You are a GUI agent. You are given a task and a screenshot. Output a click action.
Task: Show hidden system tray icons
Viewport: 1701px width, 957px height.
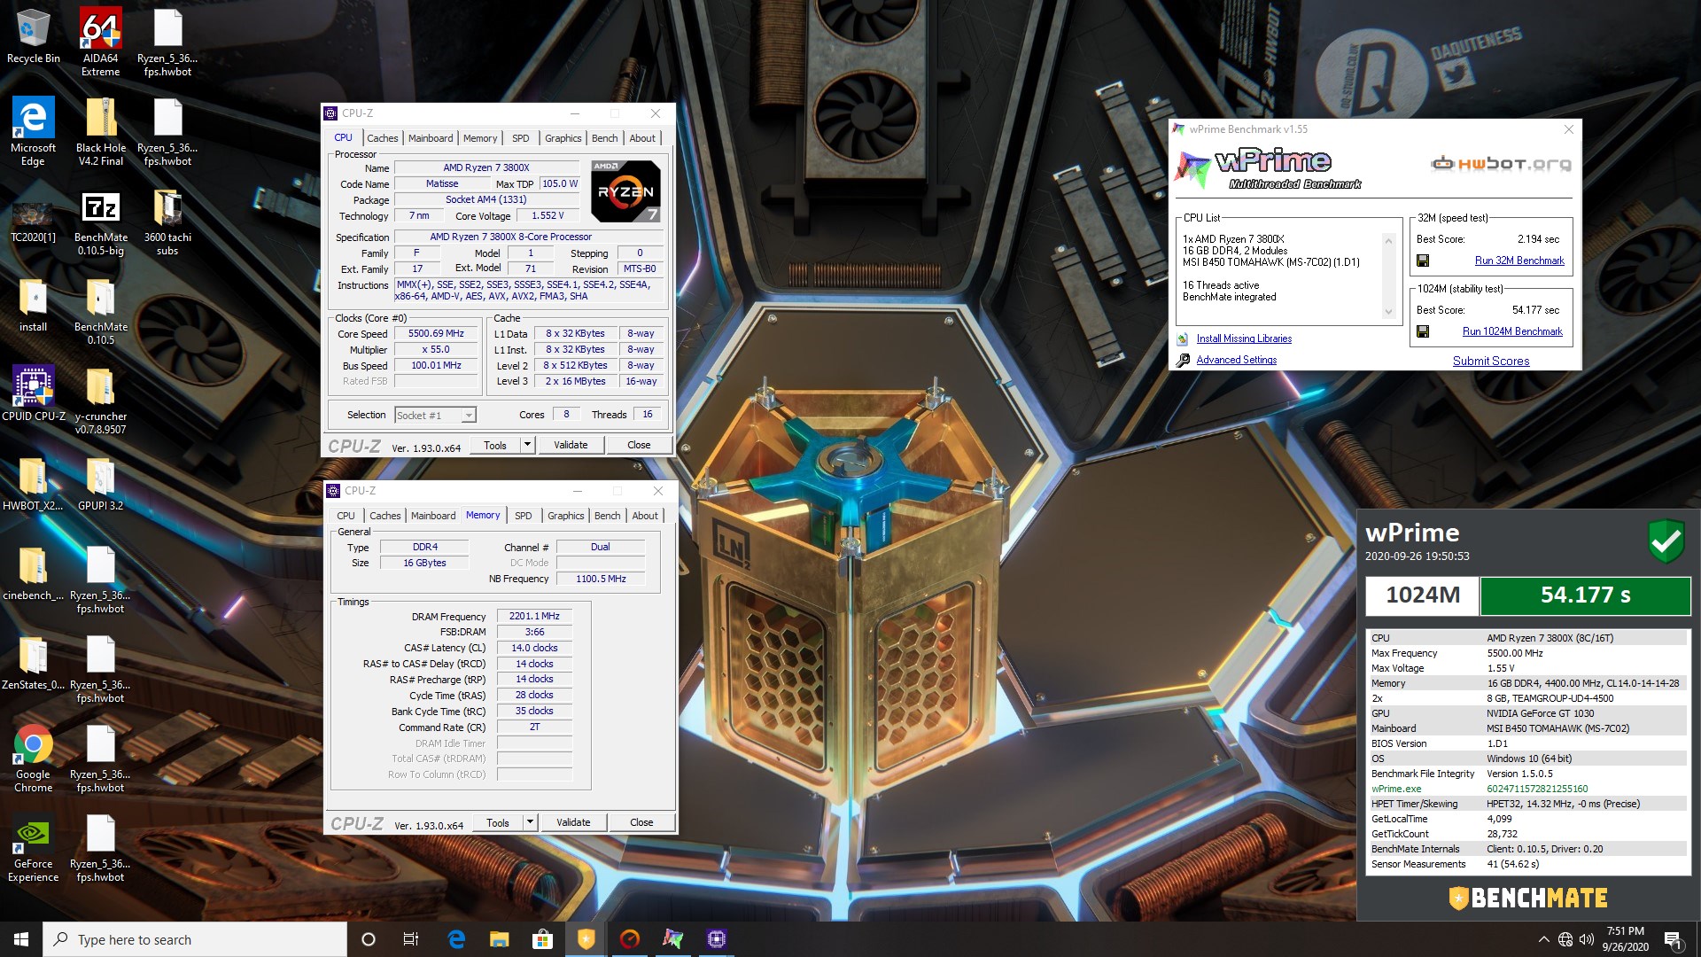pos(1543,939)
